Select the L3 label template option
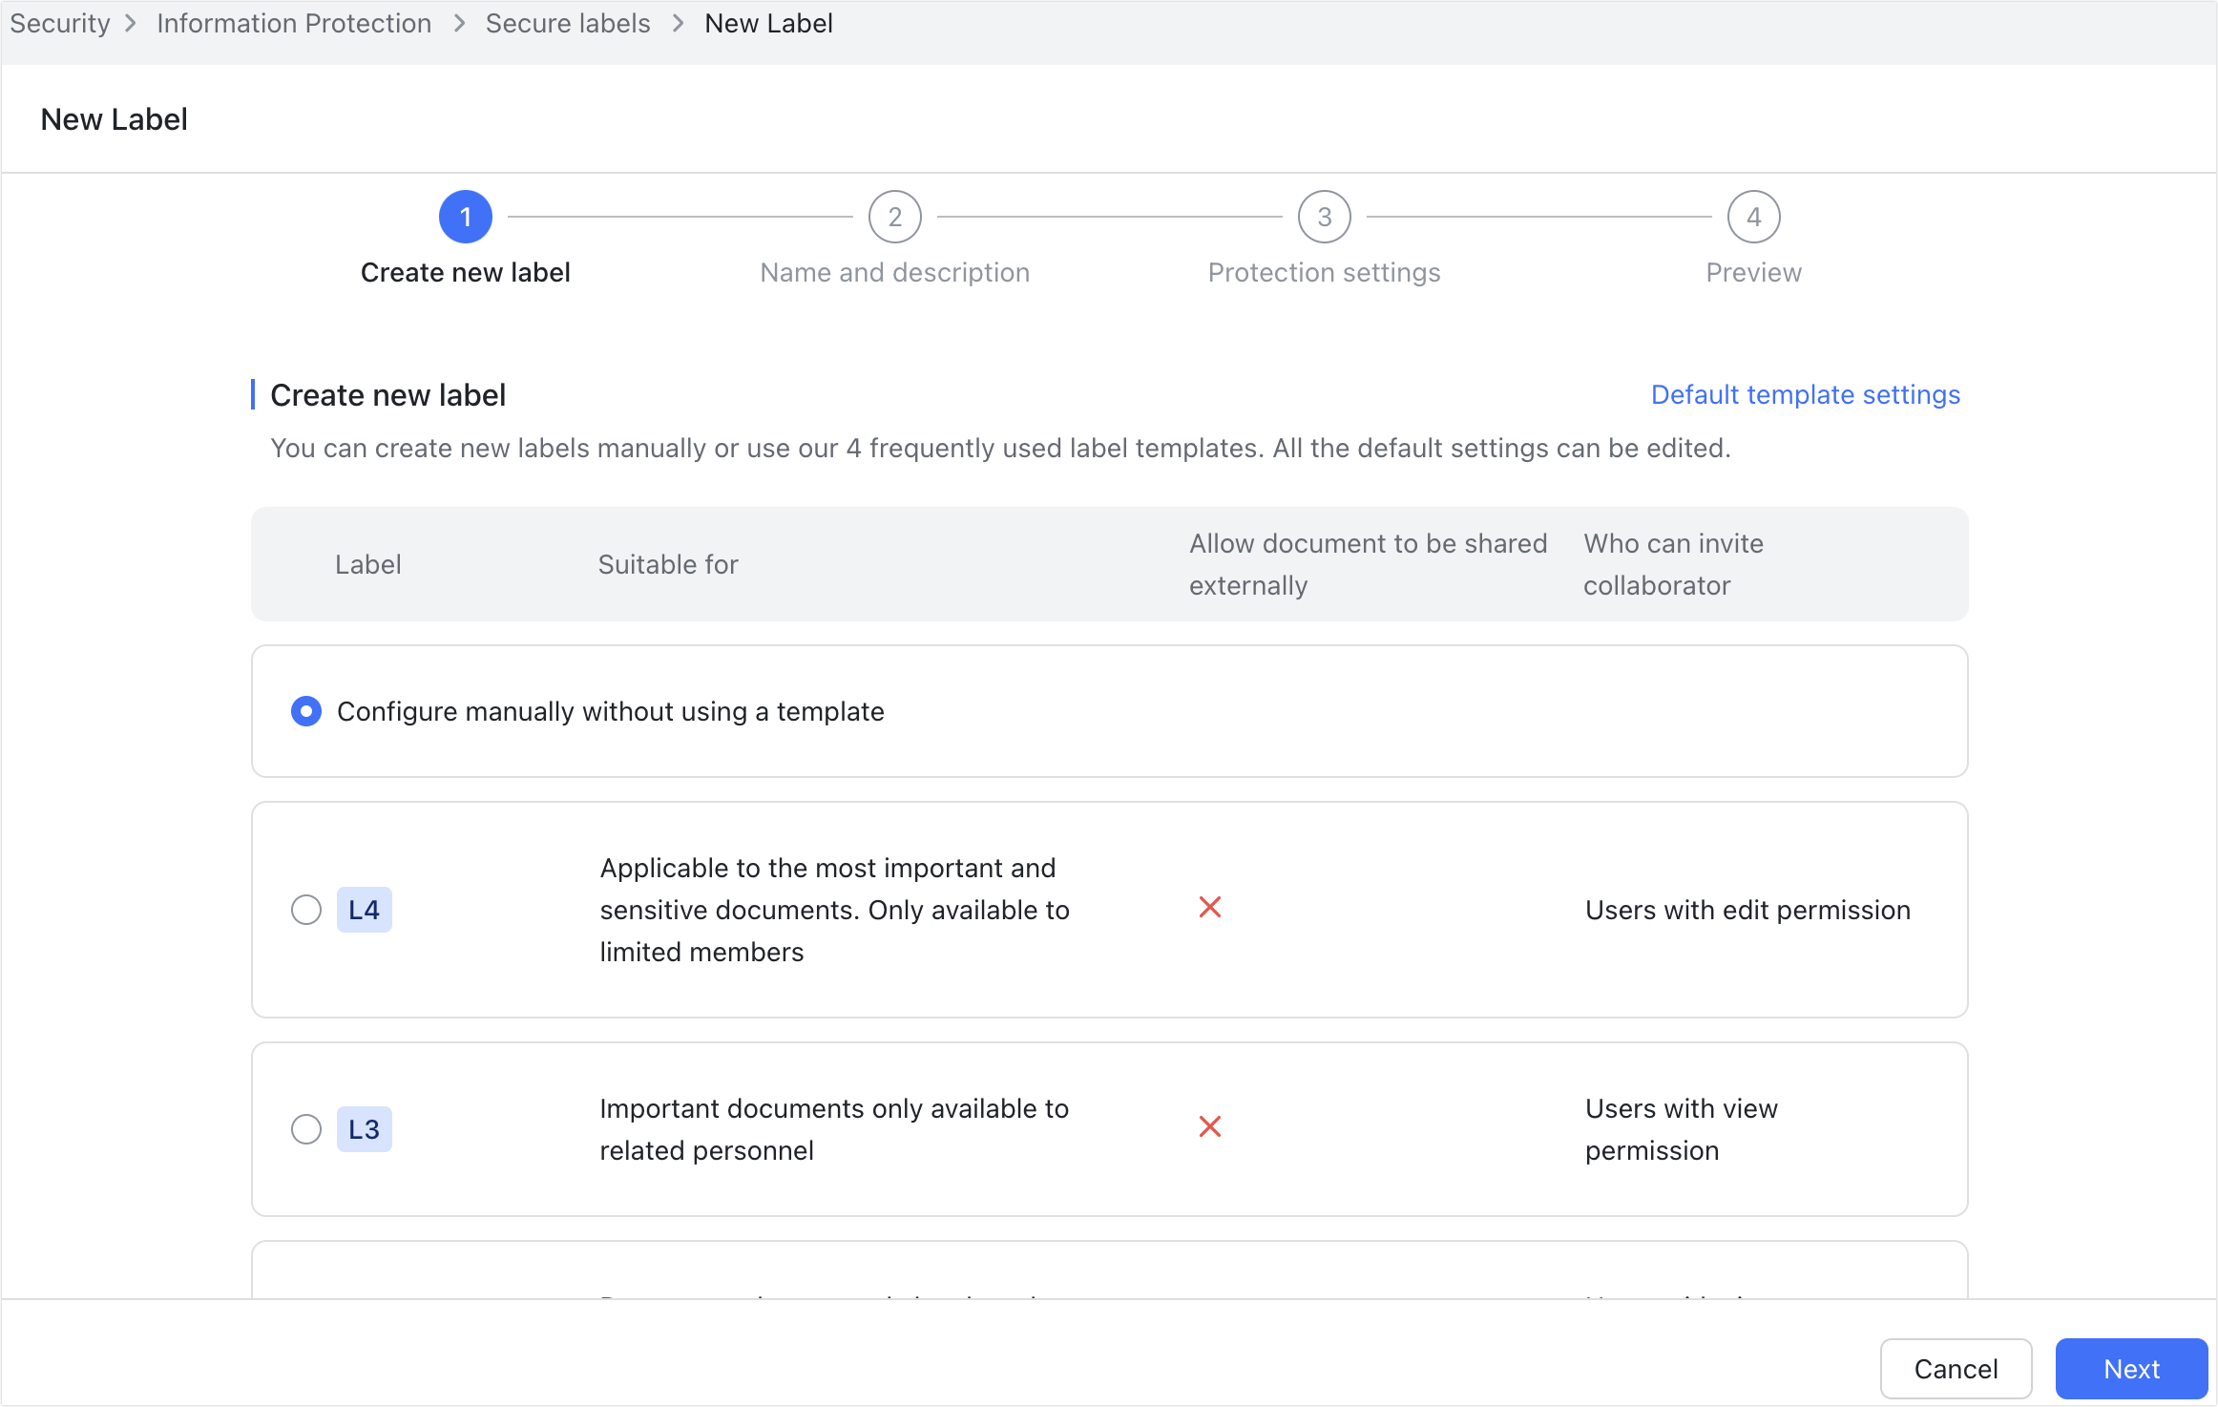 [305, 1128]
